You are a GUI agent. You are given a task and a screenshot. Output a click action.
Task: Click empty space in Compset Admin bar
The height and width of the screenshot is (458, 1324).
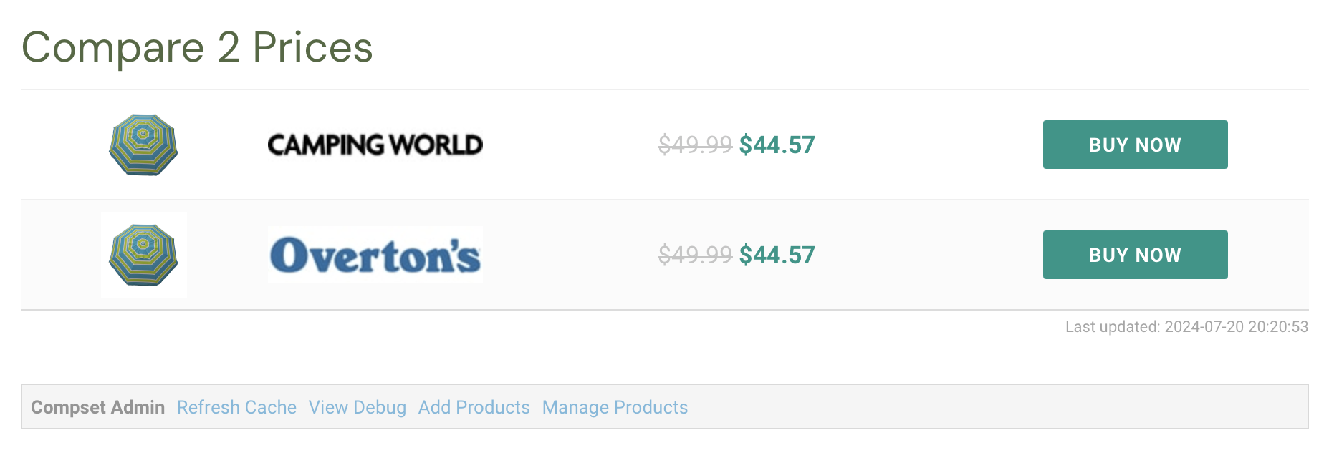tap(996, 407)
